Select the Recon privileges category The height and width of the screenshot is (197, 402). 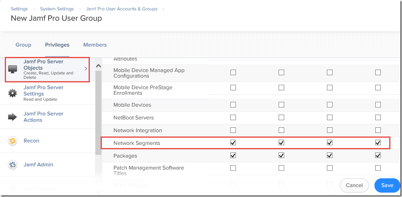pos(48,141)
